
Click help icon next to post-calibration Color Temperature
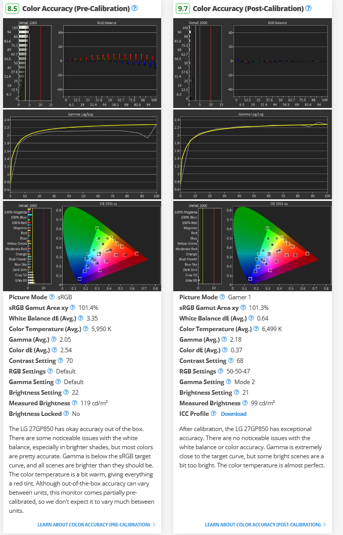click(x=256, y=329)
